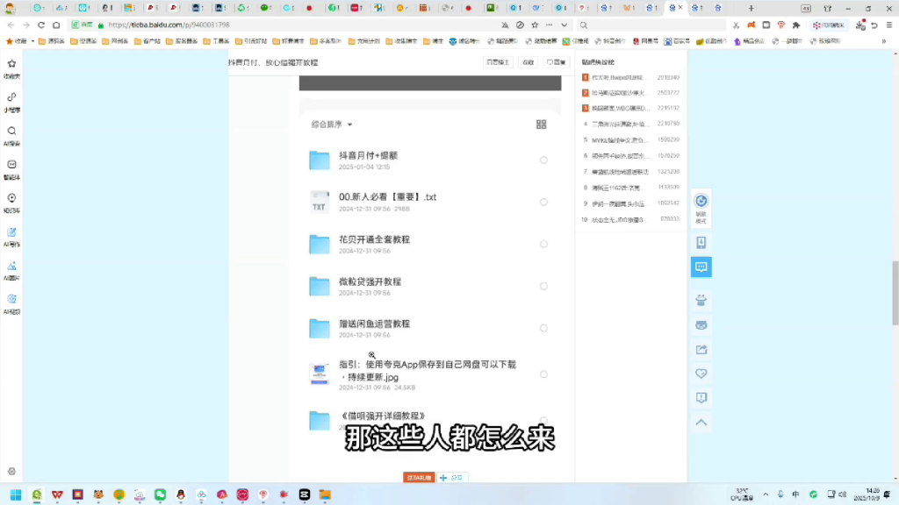Open AI搜索 from the browser's left sidebar
899x505 pixels.
click(11, 133)
